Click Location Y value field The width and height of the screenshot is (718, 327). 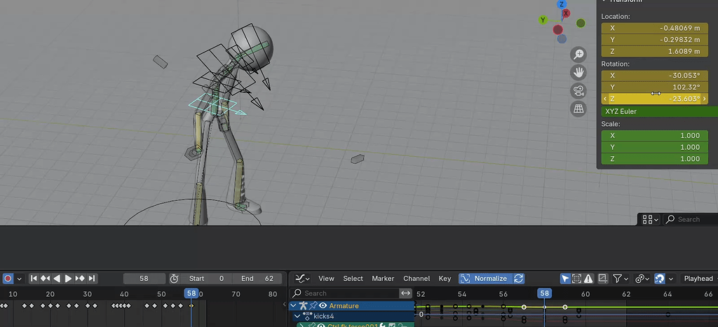pyautogui.click(x=654, y=39)
